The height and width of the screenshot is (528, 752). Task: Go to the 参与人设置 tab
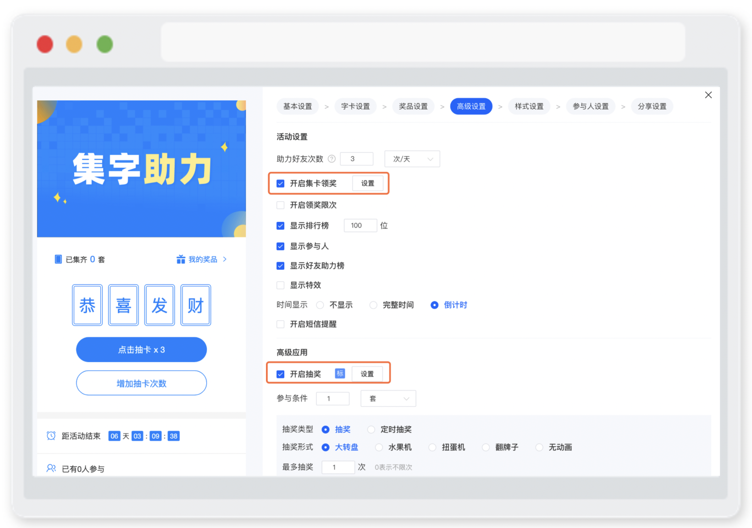[591, 106]
